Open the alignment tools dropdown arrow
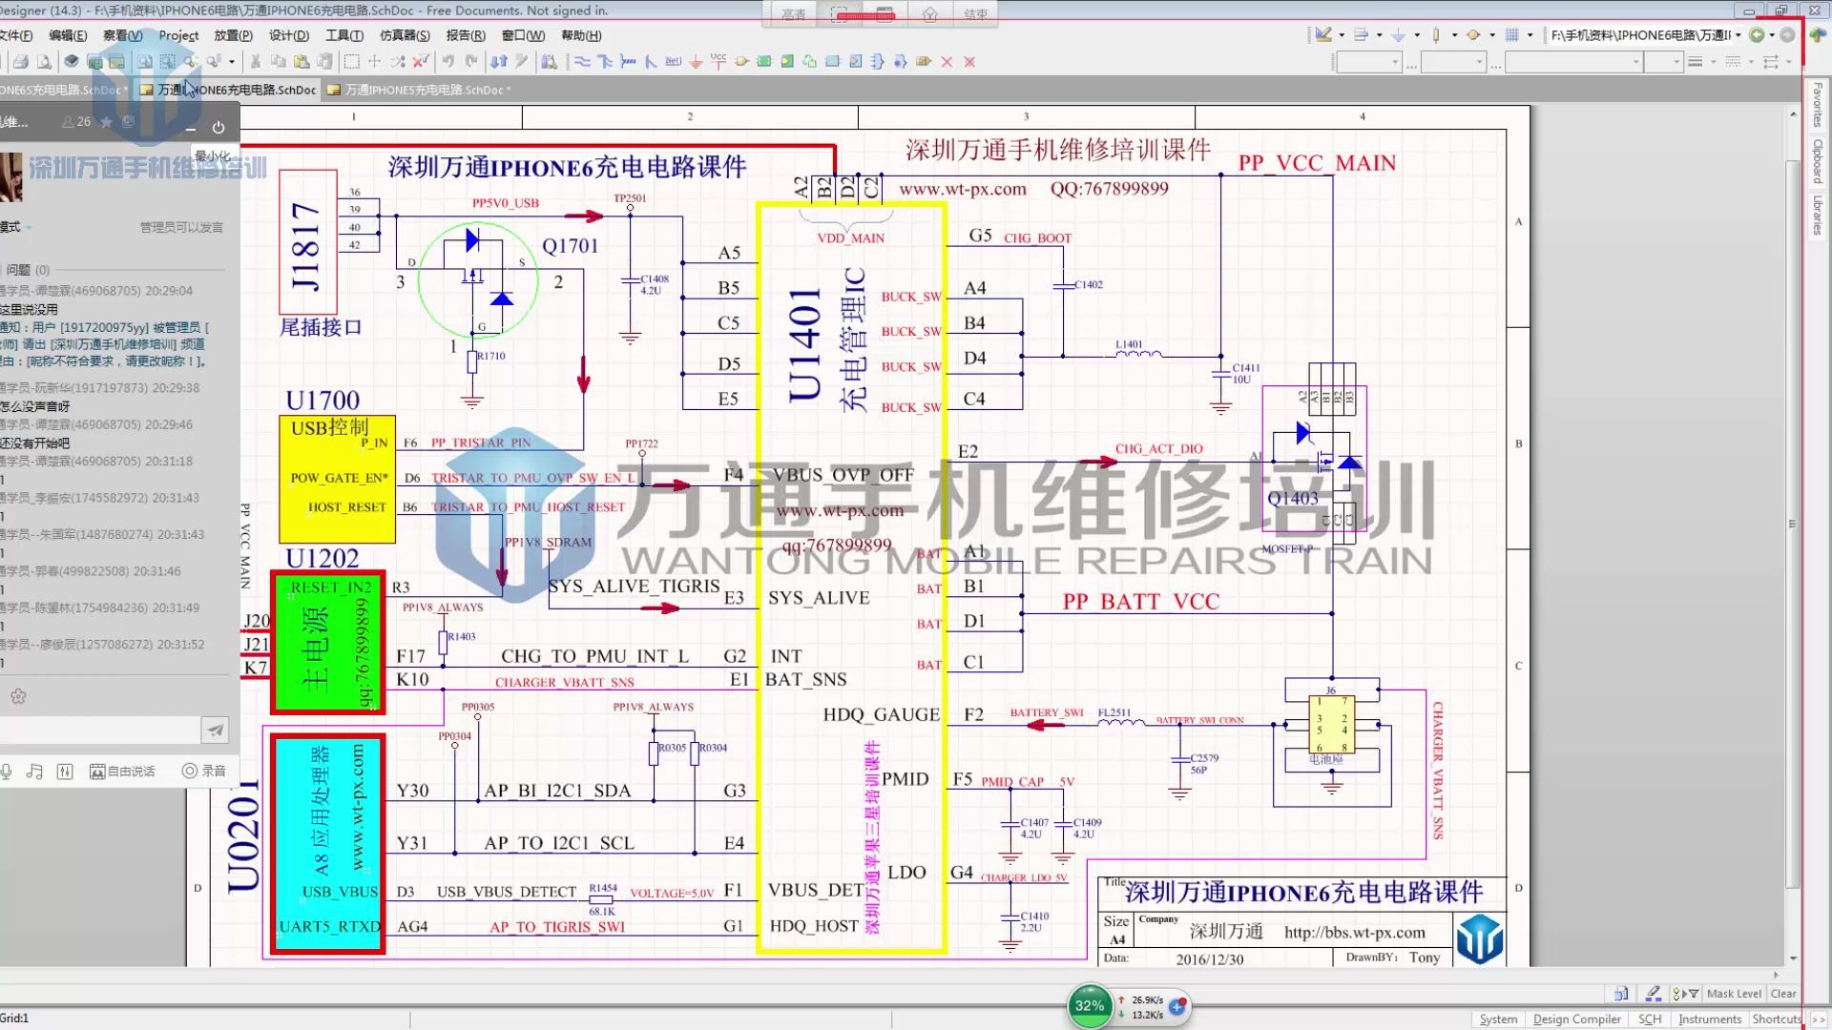Screen dimensions: 1832x1030 coord(1380,35)
